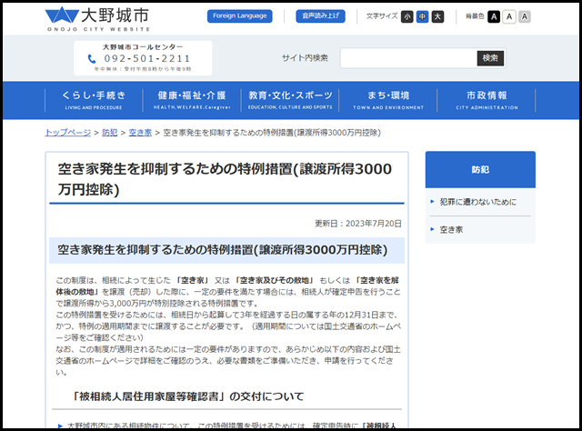Click the Onojo City logo
The width and height of the screenshot is (582, 431).
[x=97, y=19]
